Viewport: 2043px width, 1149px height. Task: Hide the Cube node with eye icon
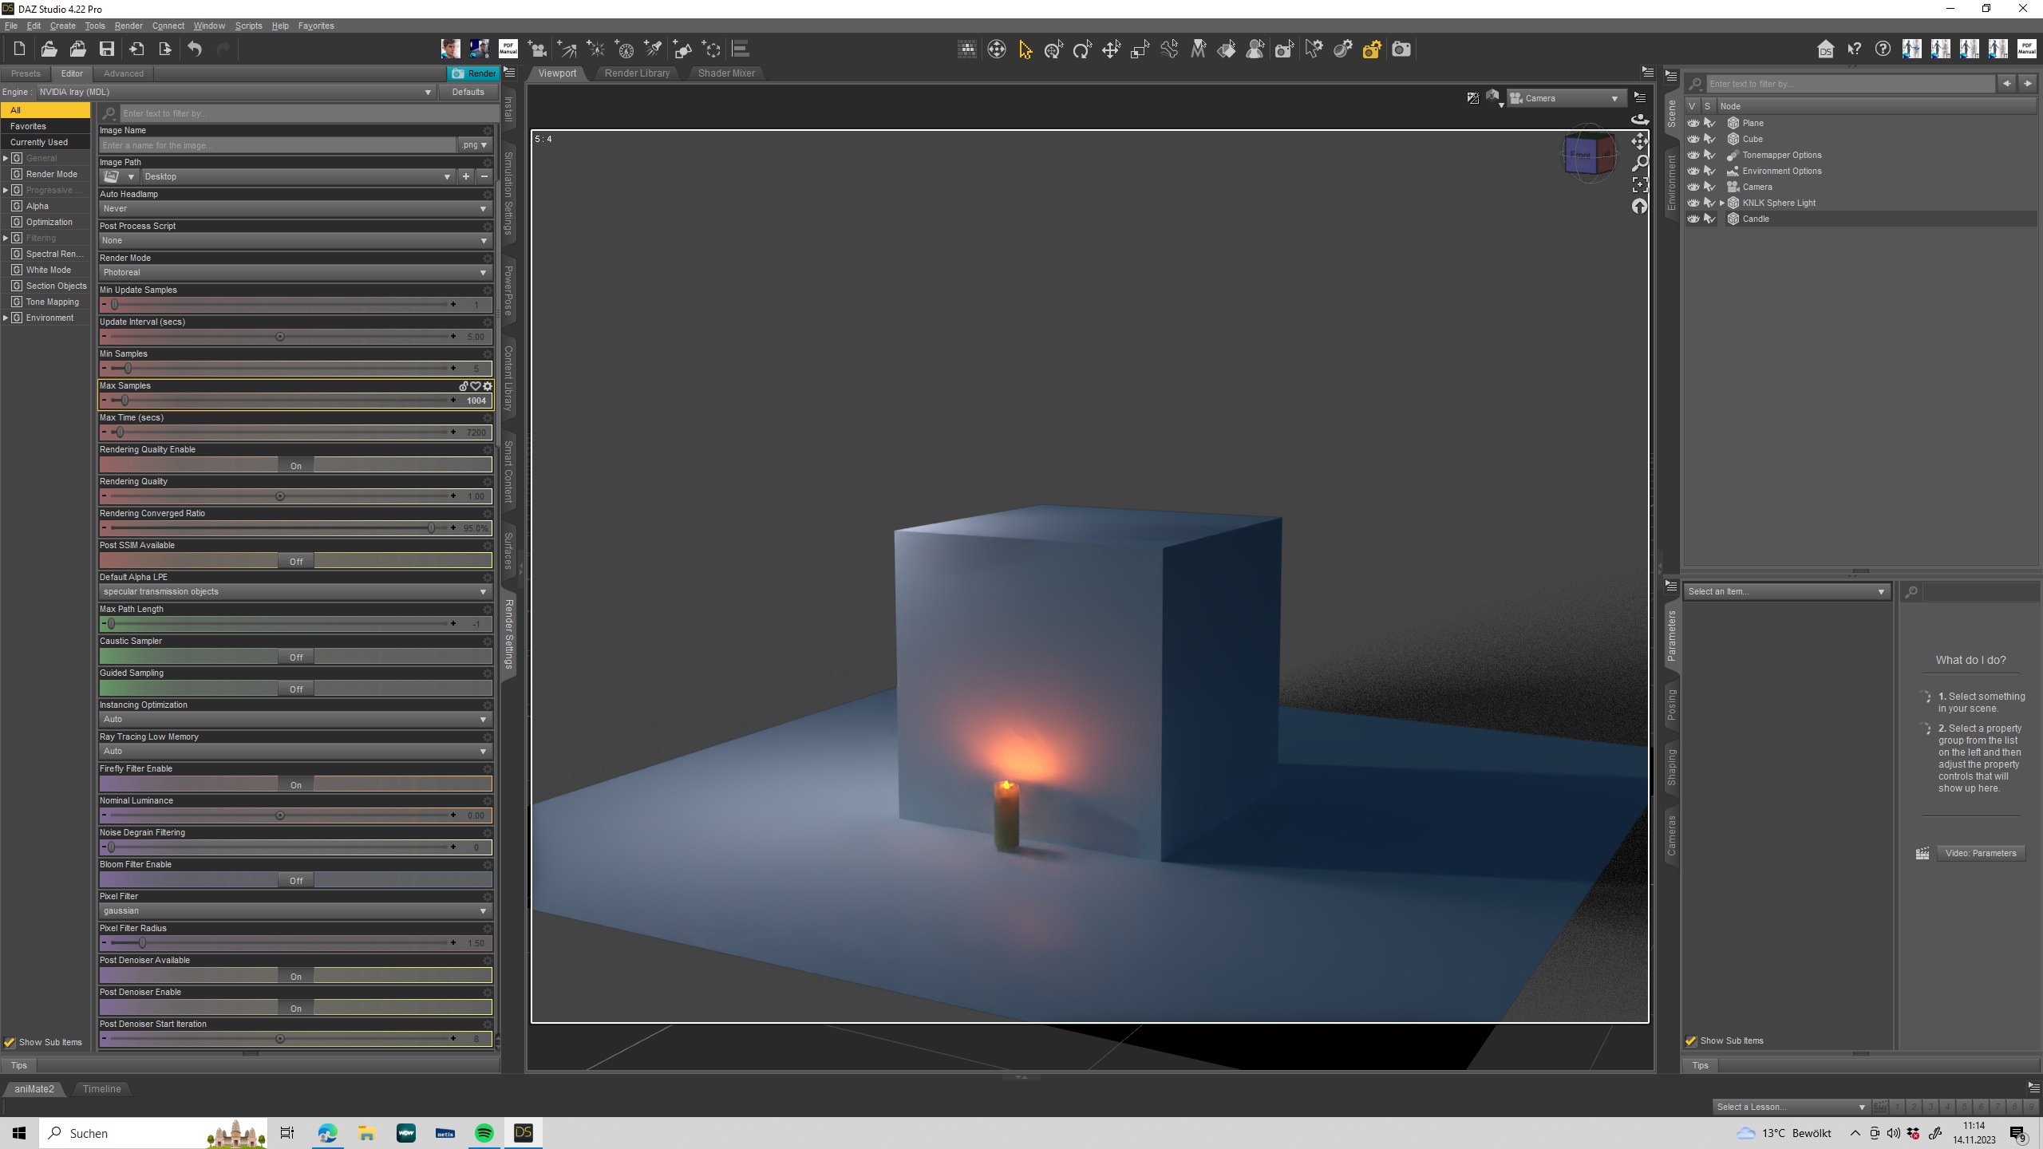click(x=1693, y=139)
